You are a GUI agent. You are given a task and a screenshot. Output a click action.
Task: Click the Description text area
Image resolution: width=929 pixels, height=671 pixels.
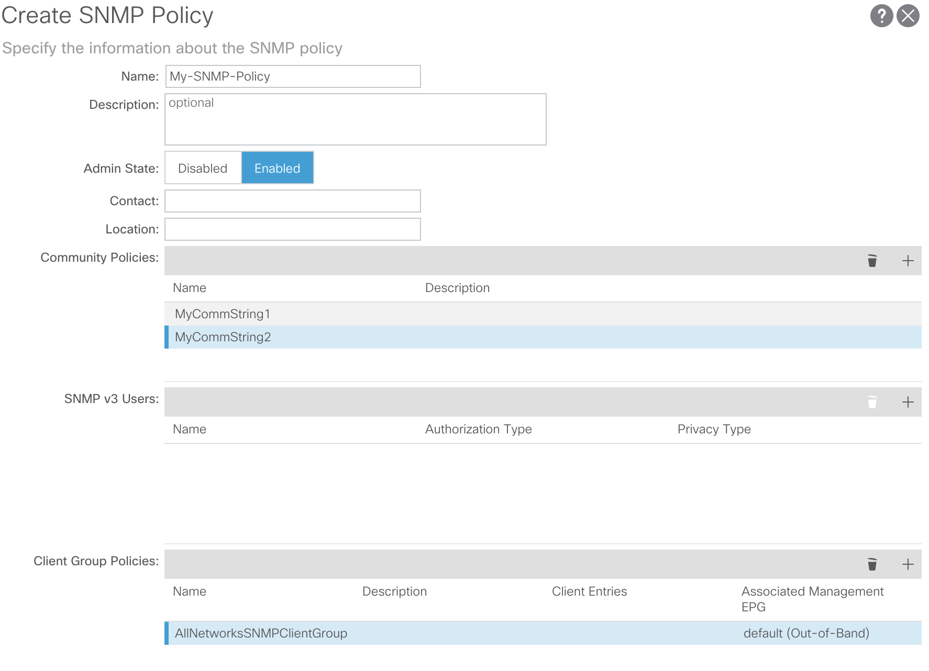point(355,119)
